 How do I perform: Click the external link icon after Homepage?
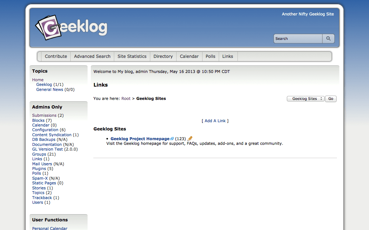coord(172,139)
